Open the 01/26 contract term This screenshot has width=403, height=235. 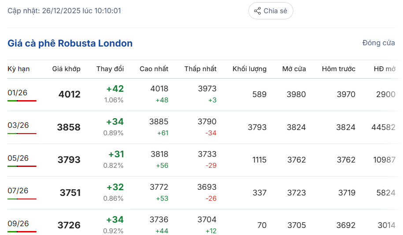18,93
